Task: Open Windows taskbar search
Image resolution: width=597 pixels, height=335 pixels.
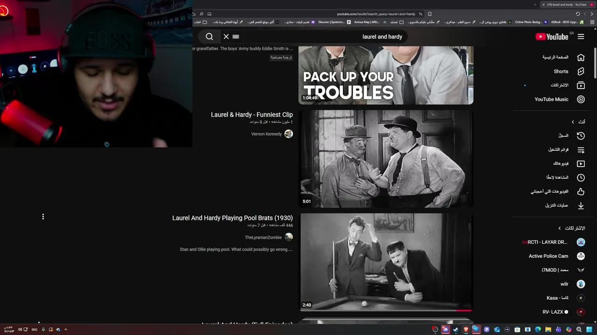Action: (579, 329)
